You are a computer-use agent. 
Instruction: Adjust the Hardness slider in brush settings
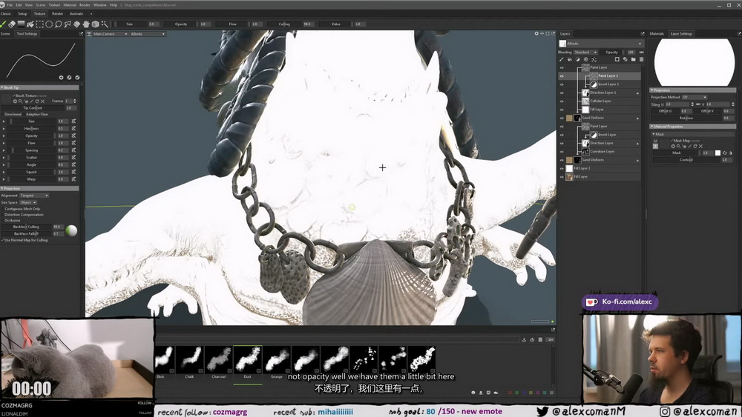pyautogui.click(x=33, y=128)
